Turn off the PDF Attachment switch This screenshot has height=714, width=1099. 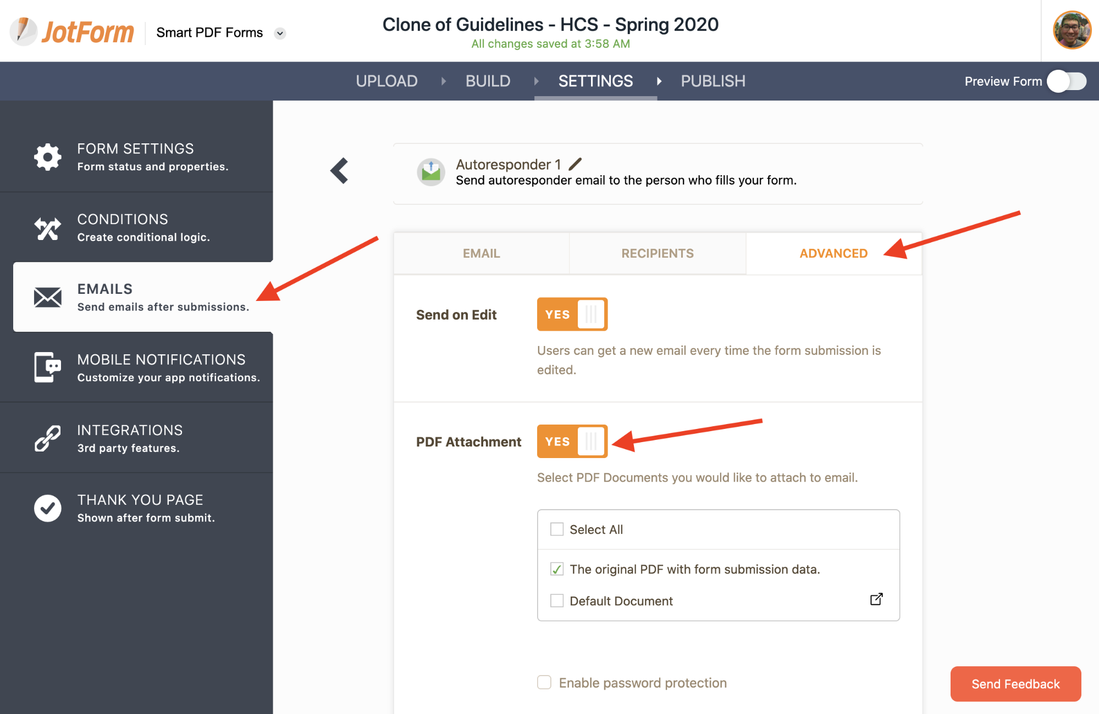572,442
